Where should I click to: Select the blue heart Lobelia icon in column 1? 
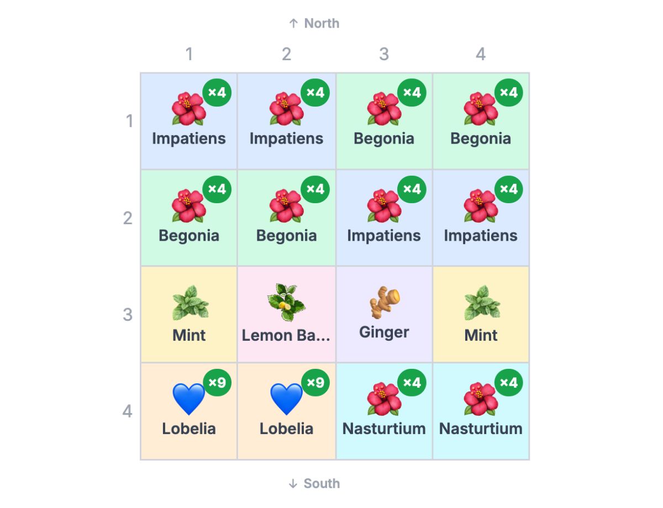pos(189,399)
